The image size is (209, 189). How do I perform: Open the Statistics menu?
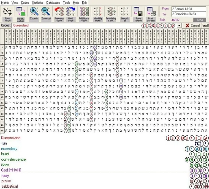38,3
